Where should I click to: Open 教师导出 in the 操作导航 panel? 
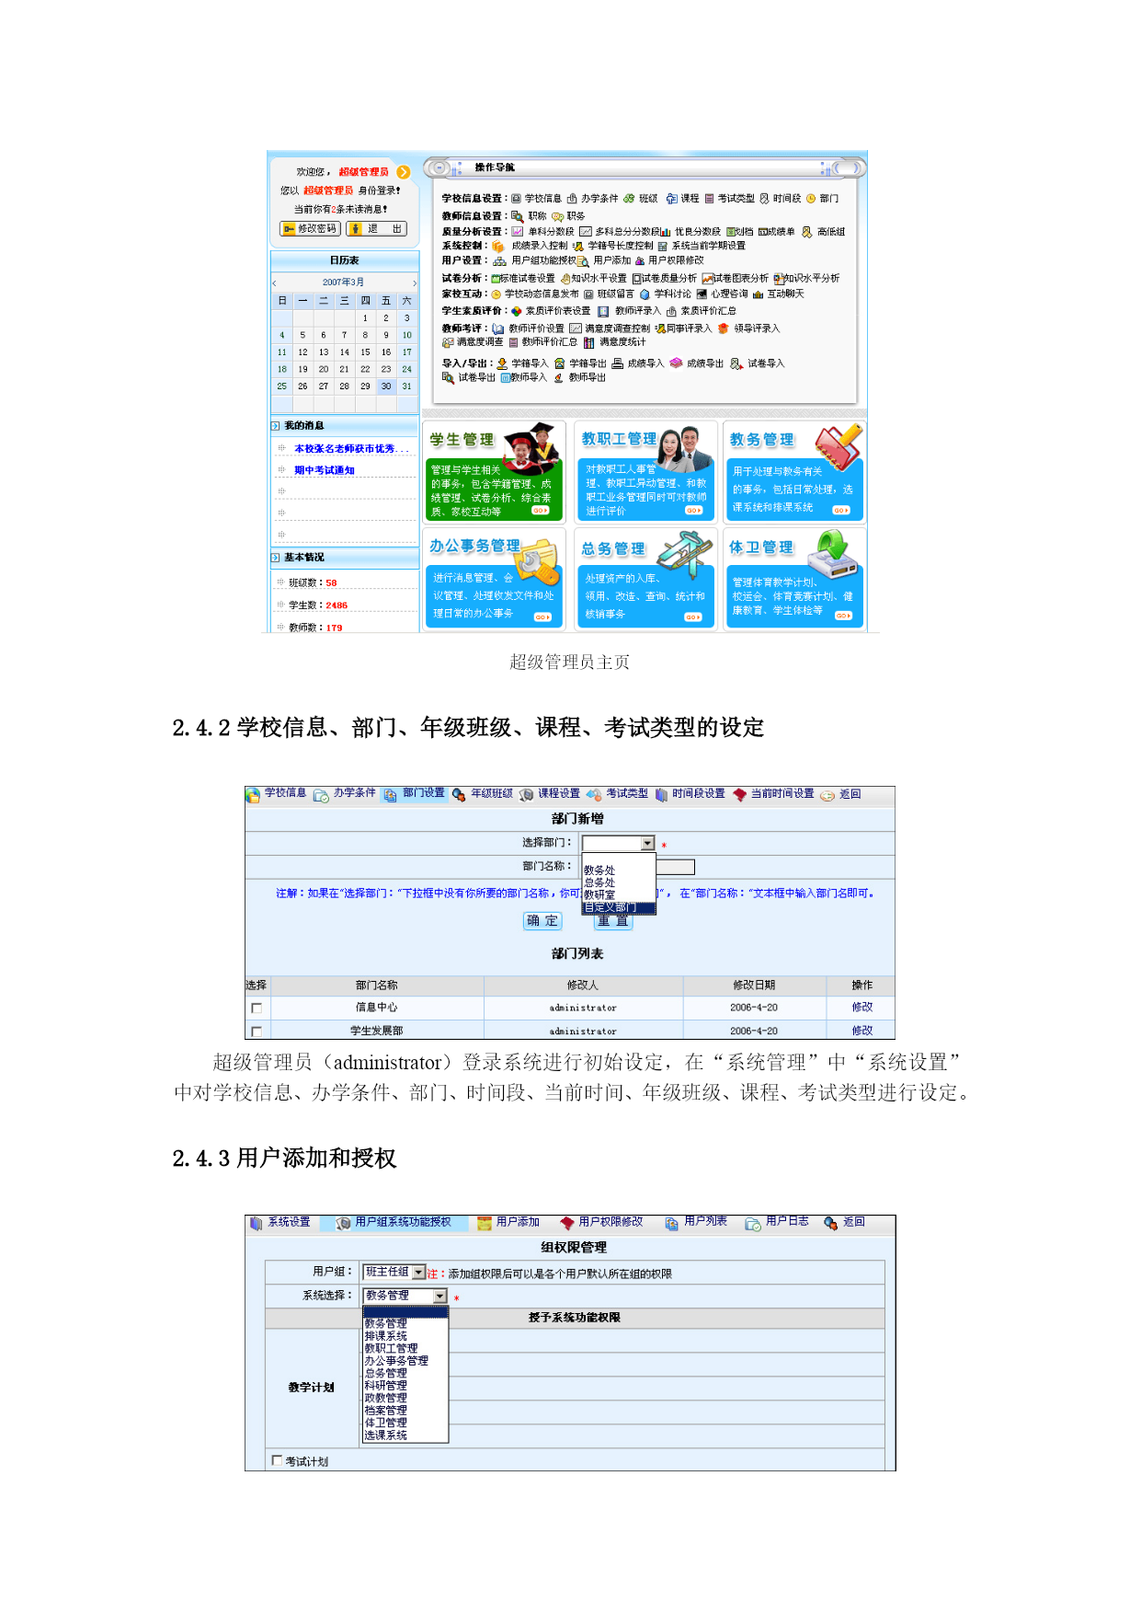click(587, 377)
